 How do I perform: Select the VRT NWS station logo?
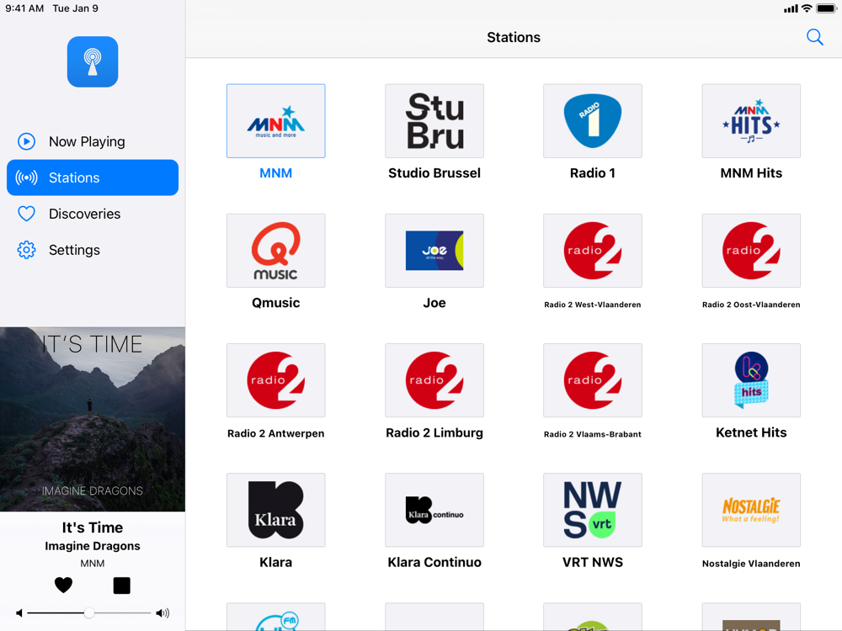pyautogui.click(x=593, y=511)
